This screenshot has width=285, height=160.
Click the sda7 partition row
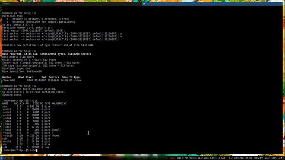(26, 127)
